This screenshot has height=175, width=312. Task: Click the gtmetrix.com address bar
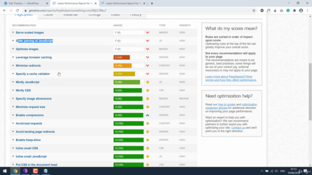[x=137, y=11]
